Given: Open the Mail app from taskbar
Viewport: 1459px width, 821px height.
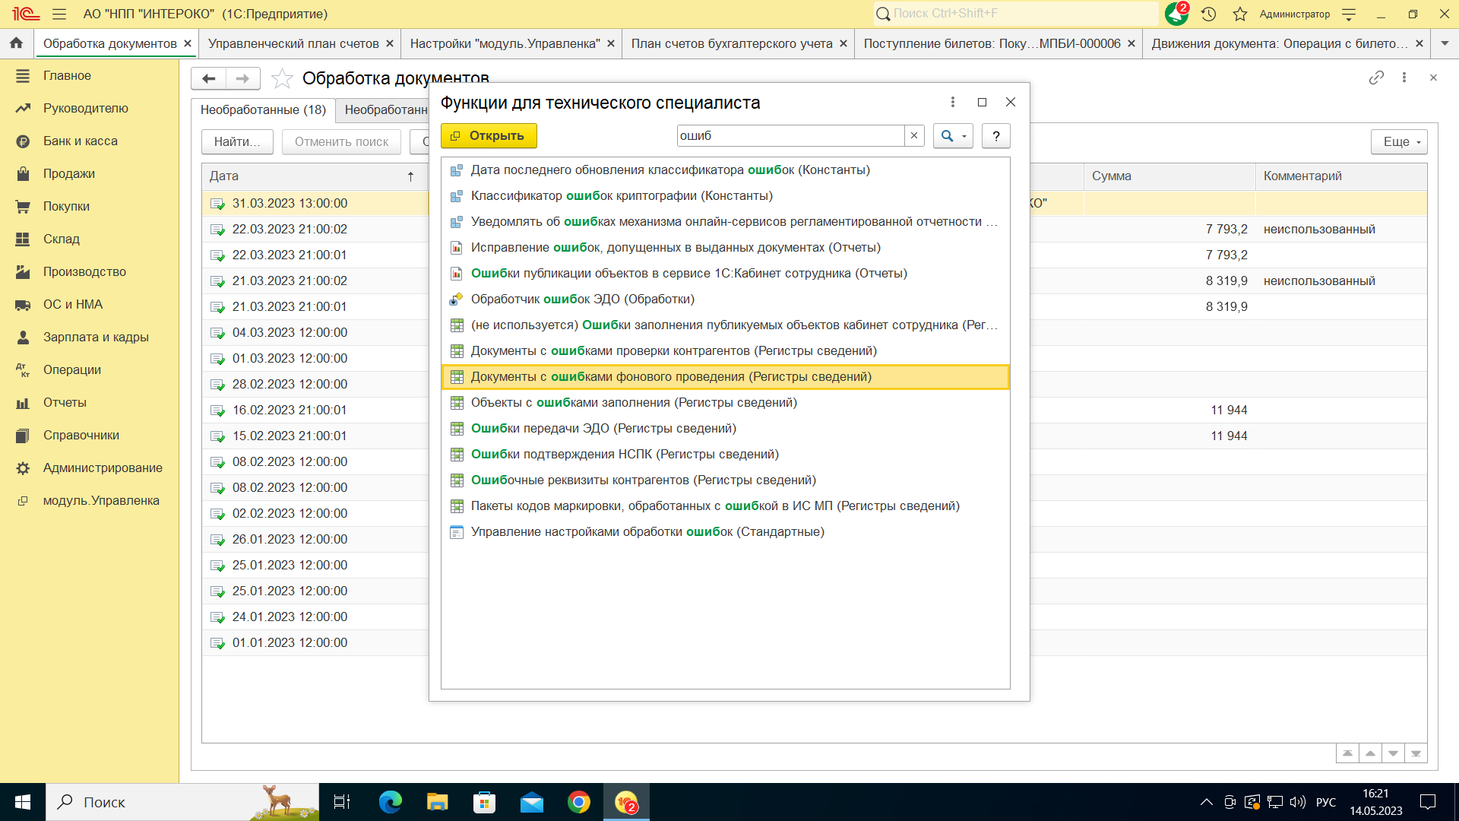Looking at the screenshot, I should [x=532, y=802].
